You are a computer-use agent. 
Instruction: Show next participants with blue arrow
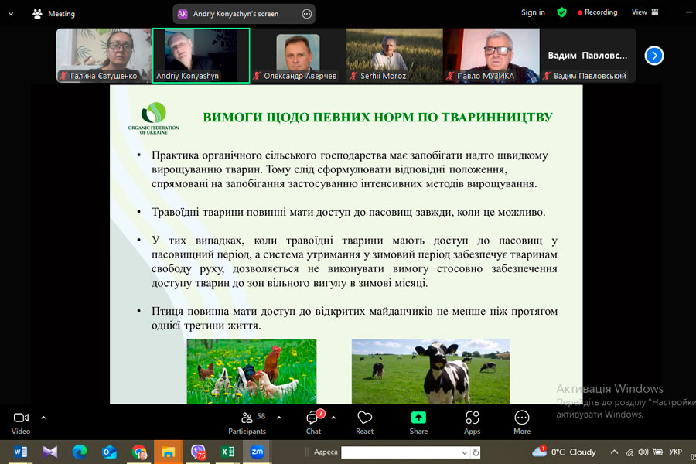(x=653, y=56)
